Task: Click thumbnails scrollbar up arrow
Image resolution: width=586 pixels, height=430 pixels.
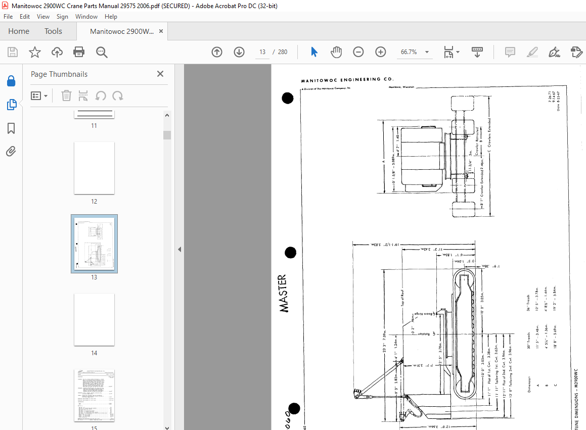Action: point(167,115)
